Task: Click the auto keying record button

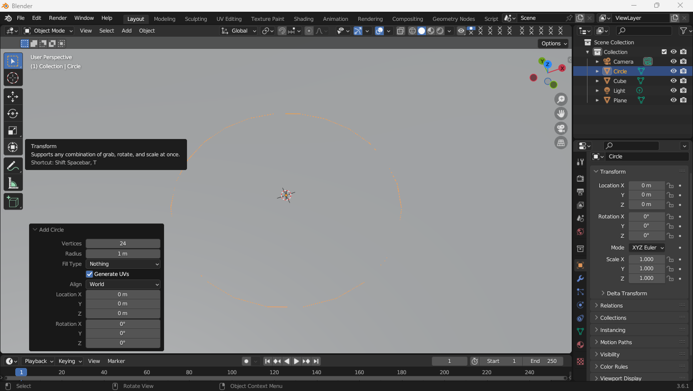Action: [x=246, y=361]
